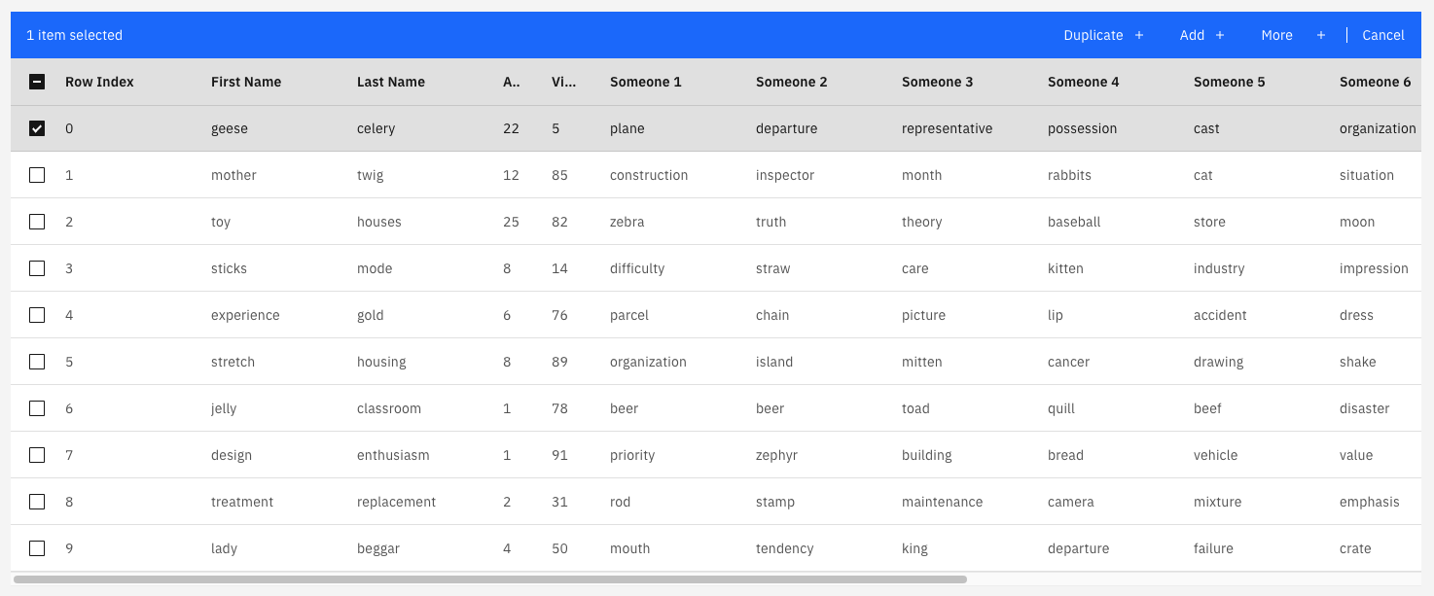Cancel the current selection
Screen dimensions: 1434x596
1382,35
